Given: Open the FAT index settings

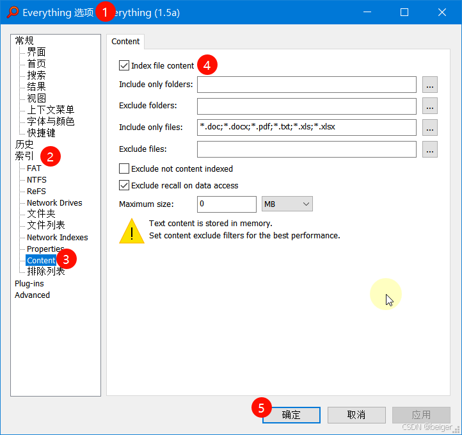Looking at the screenshot, I should (34, 168).
